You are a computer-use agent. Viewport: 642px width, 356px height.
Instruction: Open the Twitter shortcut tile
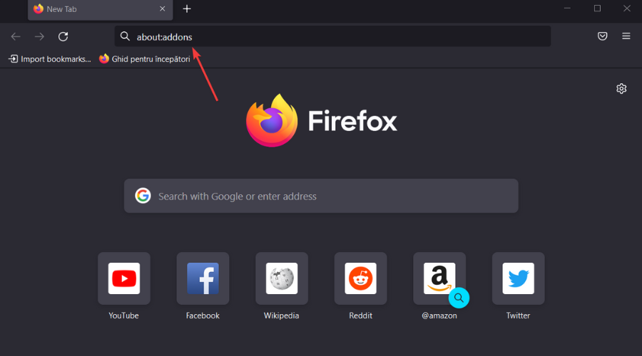tap(519, 278)
